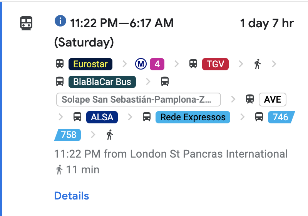Click the train icon before AVE
The width and height of the screenshot is (308, 216).
click(x=250, y=99)
